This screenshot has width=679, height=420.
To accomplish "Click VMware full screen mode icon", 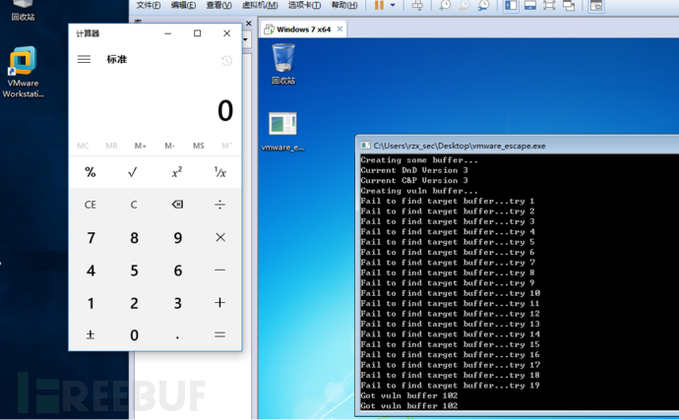I will pyautogui.click(x=549, y=5).
